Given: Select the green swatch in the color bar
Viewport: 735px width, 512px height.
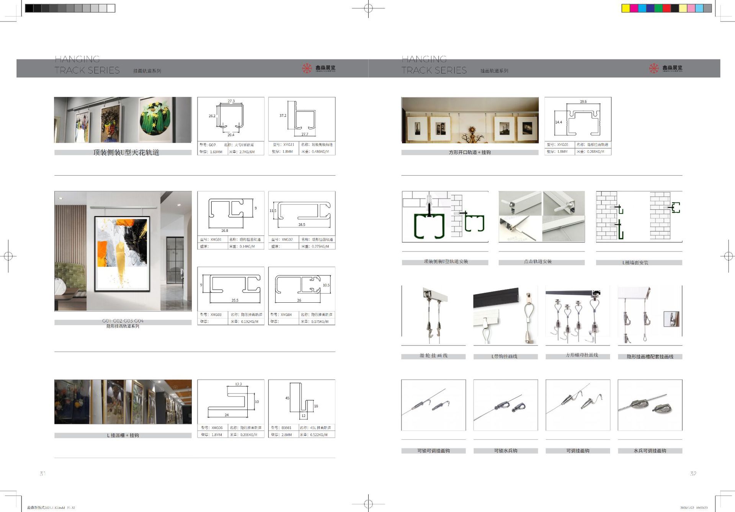Looking at the screenshot, I should 658,8.
